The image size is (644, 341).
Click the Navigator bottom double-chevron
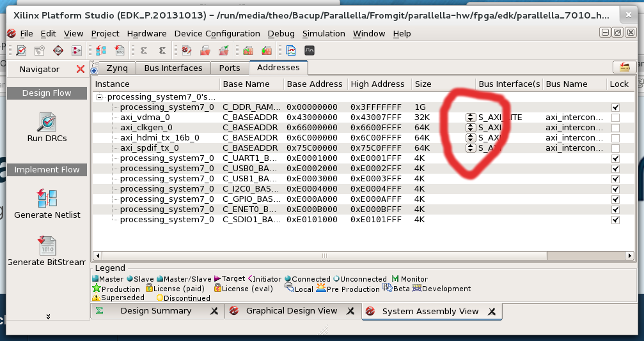pos(48,316)
